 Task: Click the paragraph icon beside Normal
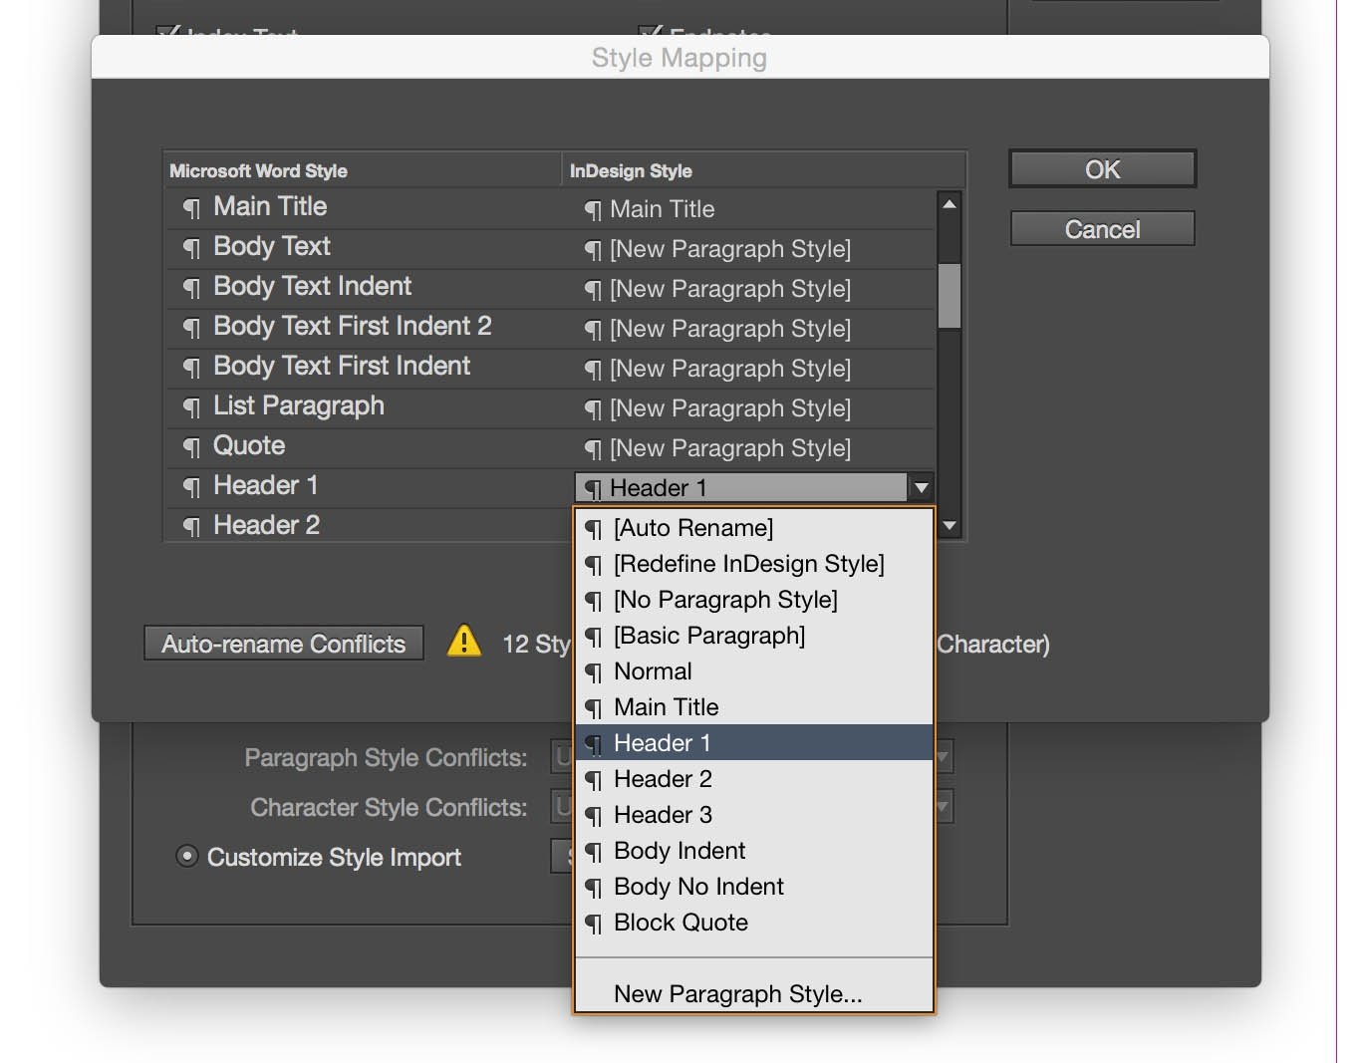point(593,671)
